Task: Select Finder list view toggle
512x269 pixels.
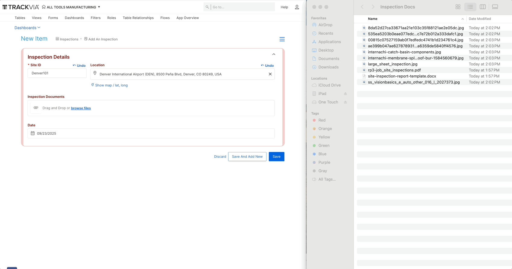Action: [470, 7]
